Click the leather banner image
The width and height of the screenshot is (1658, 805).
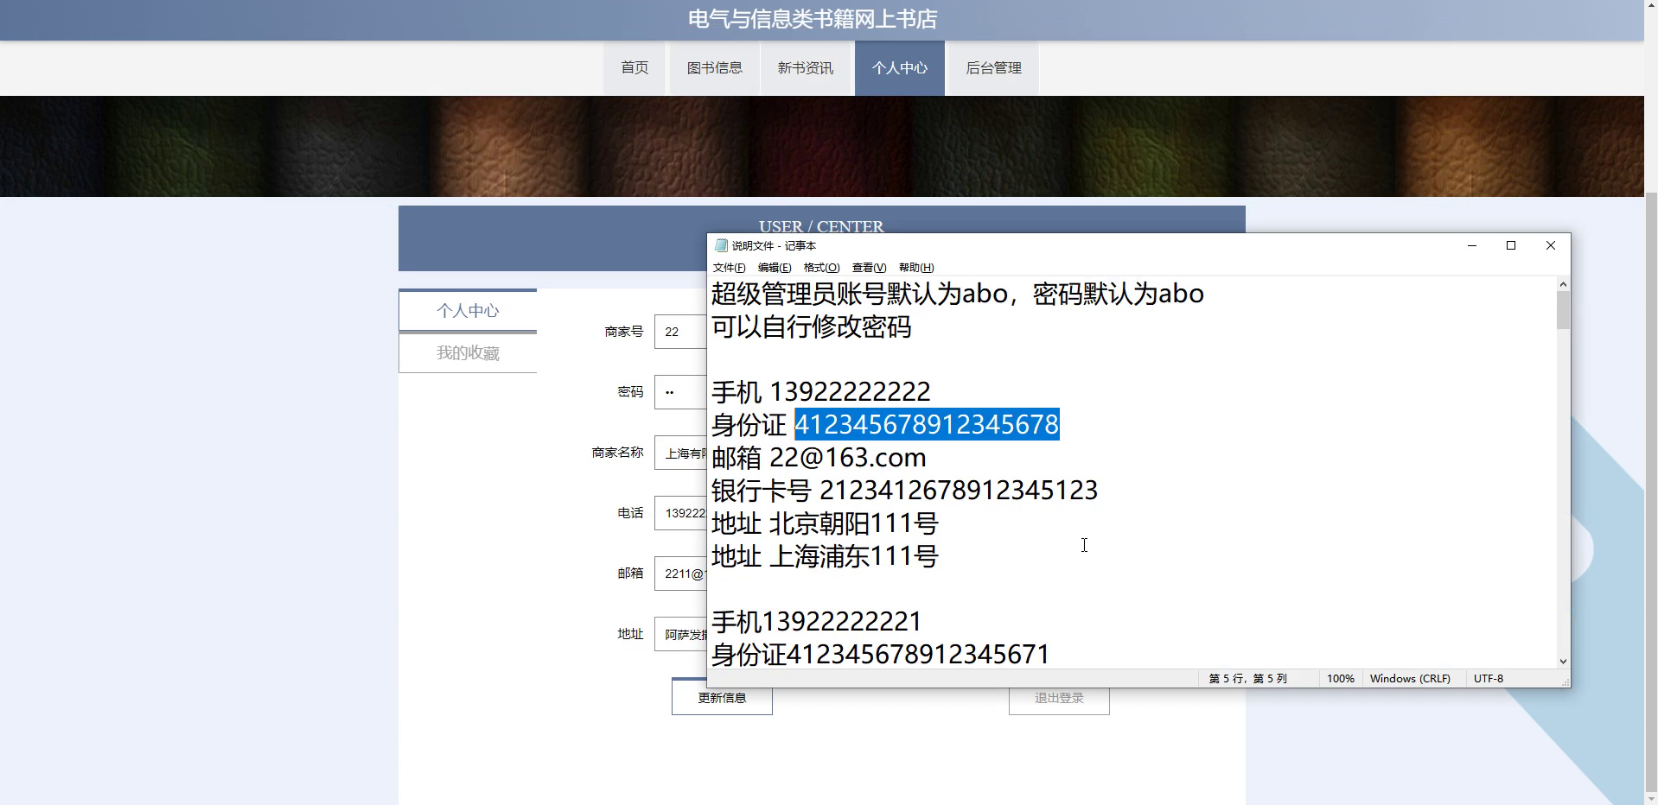click(821, 146)
